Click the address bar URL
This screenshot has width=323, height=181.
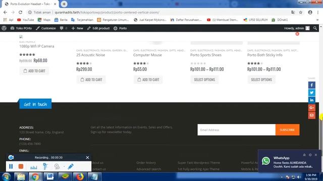pos(107,12)
